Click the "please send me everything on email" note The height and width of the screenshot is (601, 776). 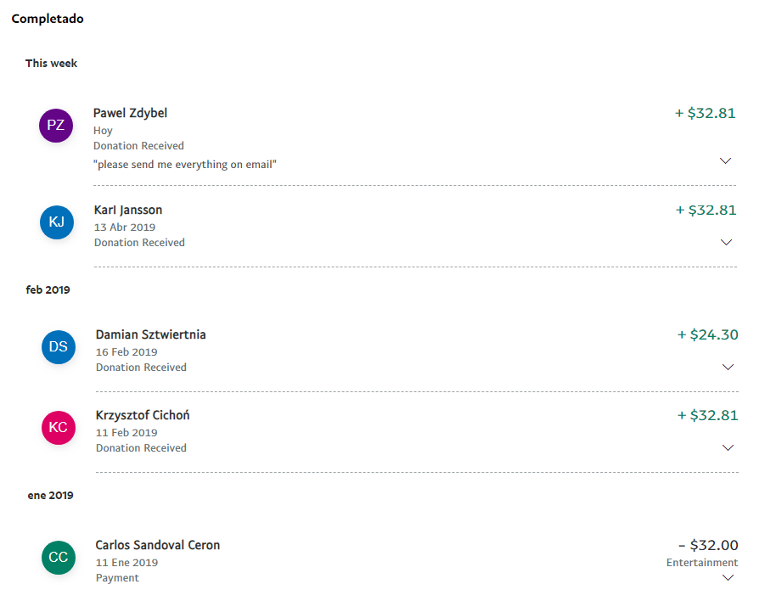[185, 165]
